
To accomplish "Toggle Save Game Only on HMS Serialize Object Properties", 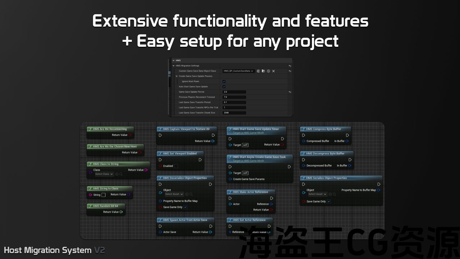I will pyautogui.click(x=329, y=201).
